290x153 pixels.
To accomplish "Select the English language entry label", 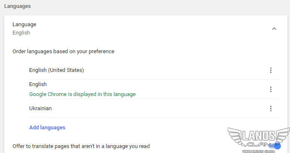I will [x=38, y=84].
